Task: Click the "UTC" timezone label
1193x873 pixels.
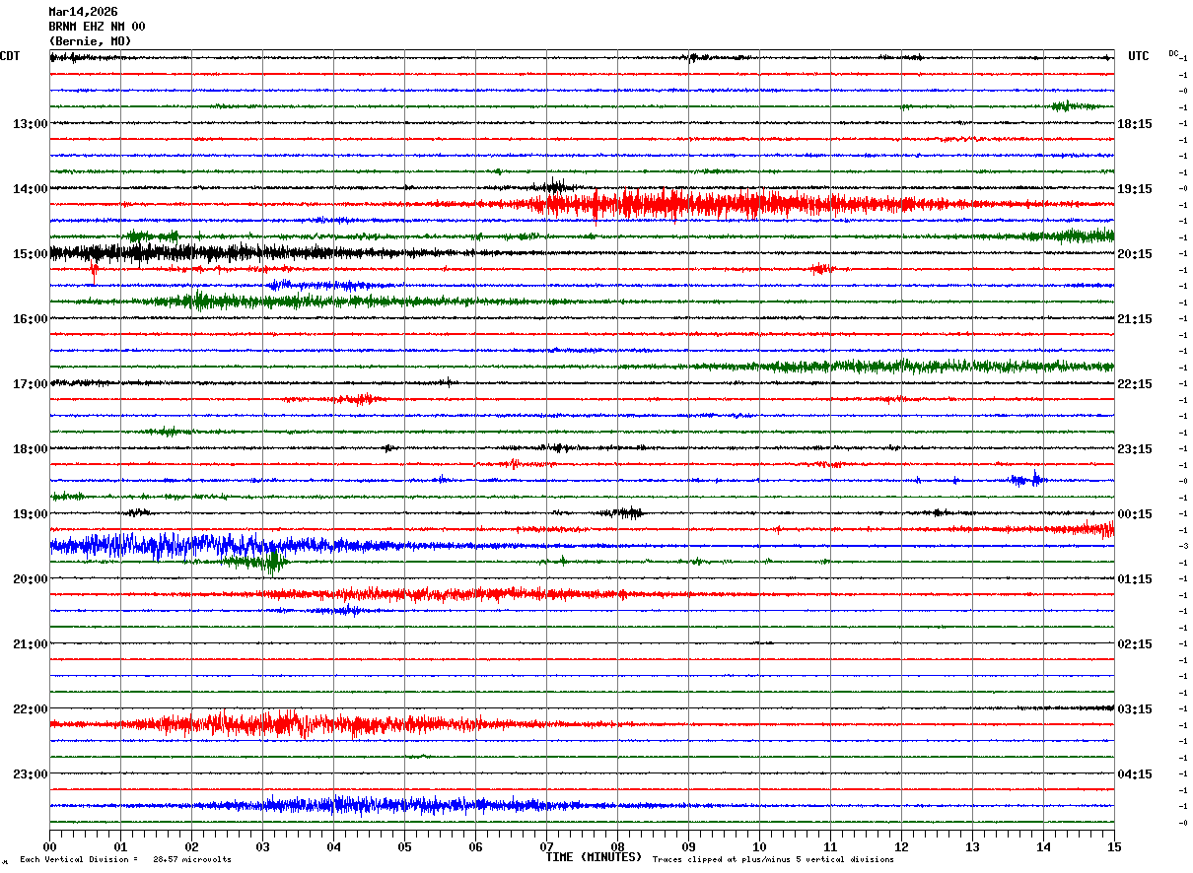Action: [1139, 56]
